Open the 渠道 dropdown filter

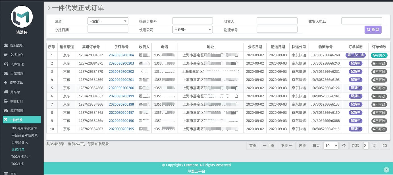point(108,21)
